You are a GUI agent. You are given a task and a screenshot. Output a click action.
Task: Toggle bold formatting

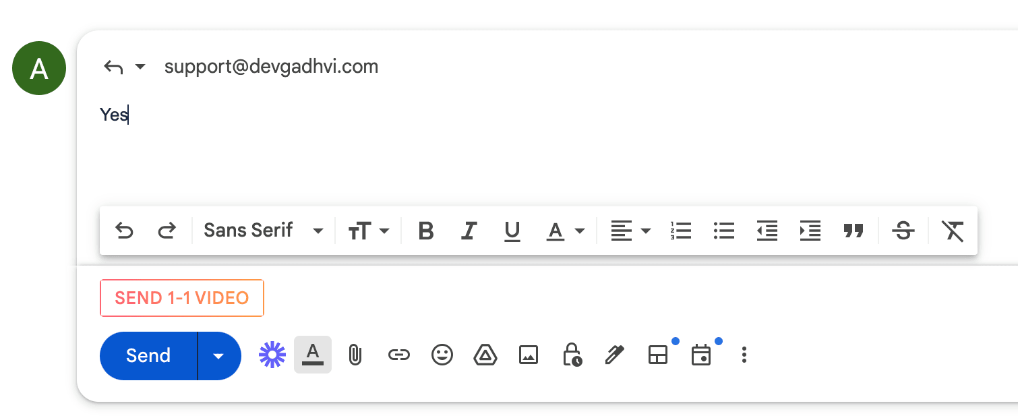[425, 231]
